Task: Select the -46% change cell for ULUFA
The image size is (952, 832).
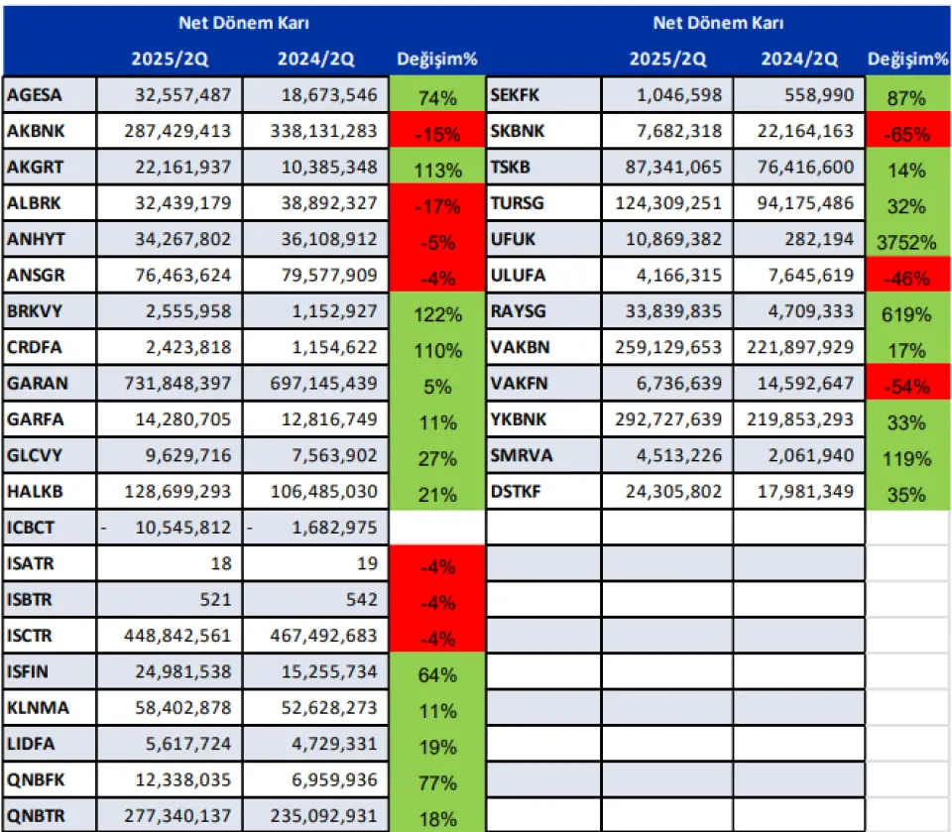Action: [x=907, y=275]
